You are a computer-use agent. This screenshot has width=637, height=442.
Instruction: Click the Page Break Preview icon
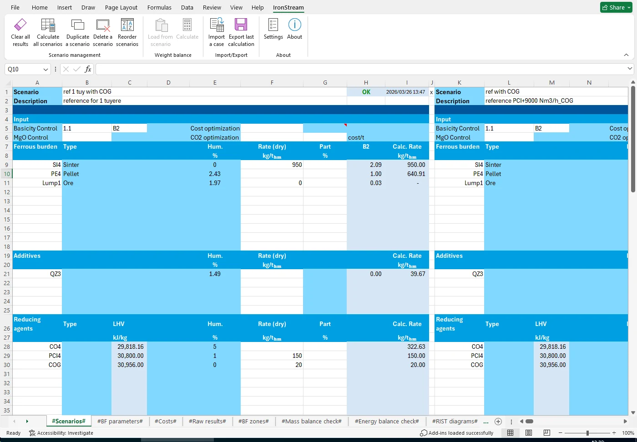(546, 432)
